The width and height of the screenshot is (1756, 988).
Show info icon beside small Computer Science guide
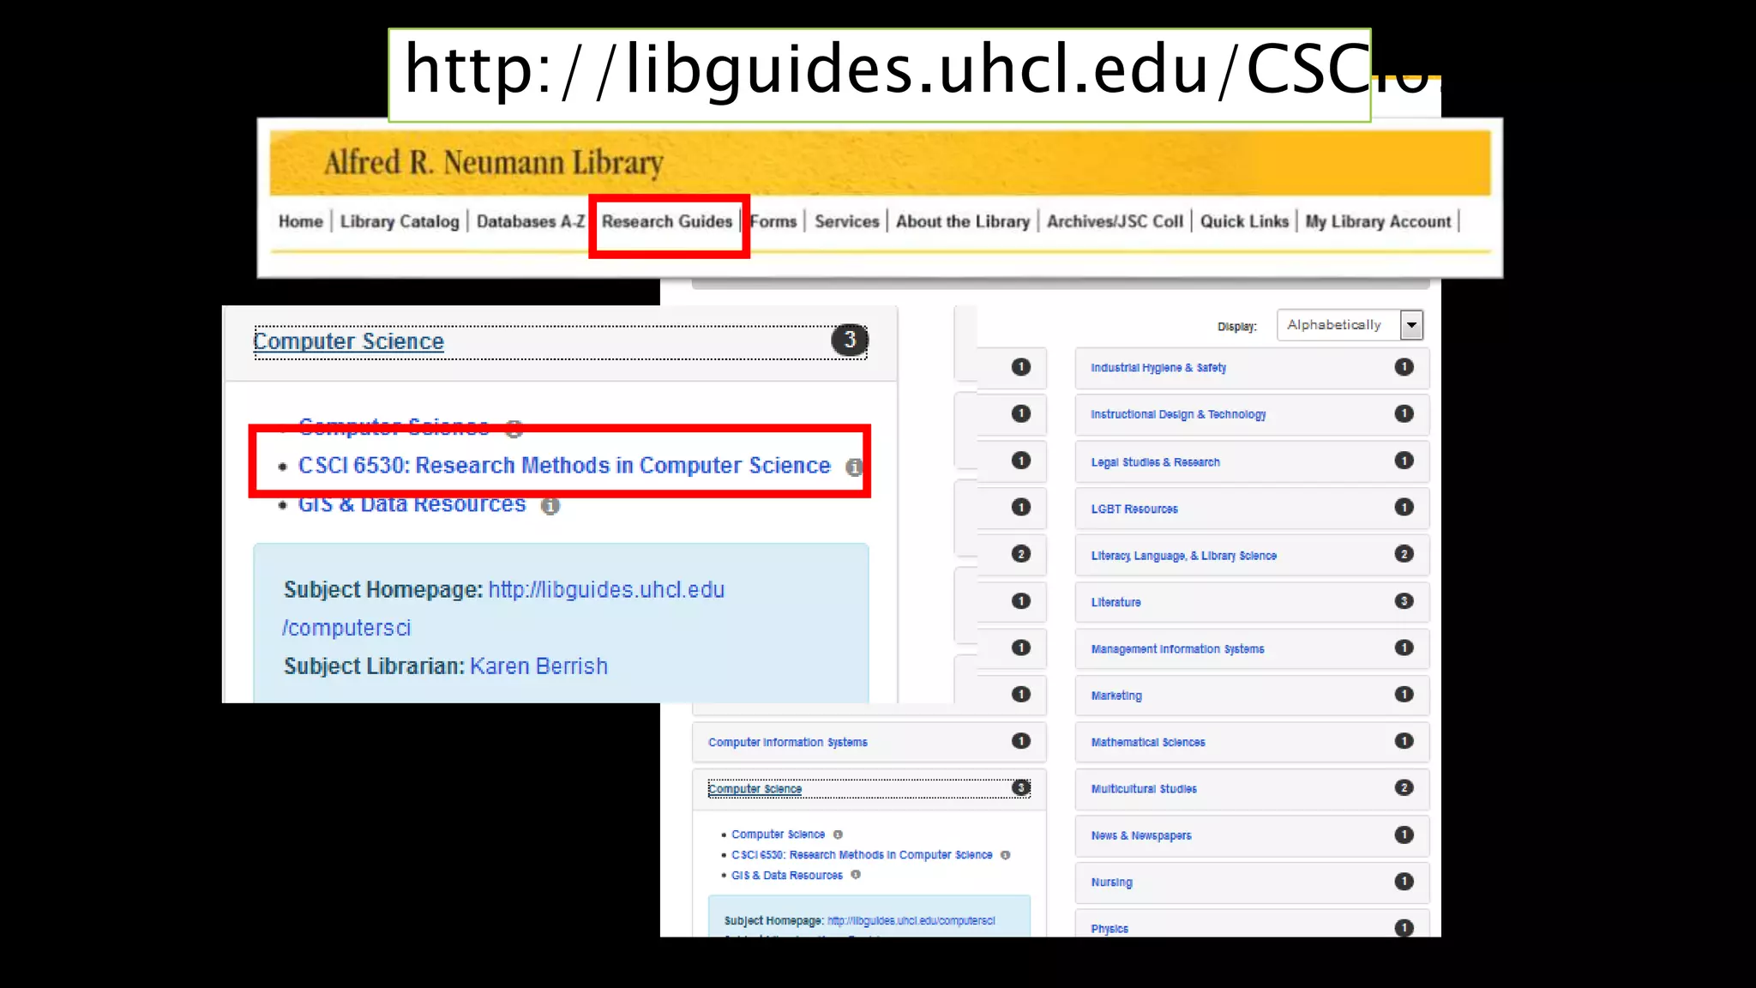(838, 834)
